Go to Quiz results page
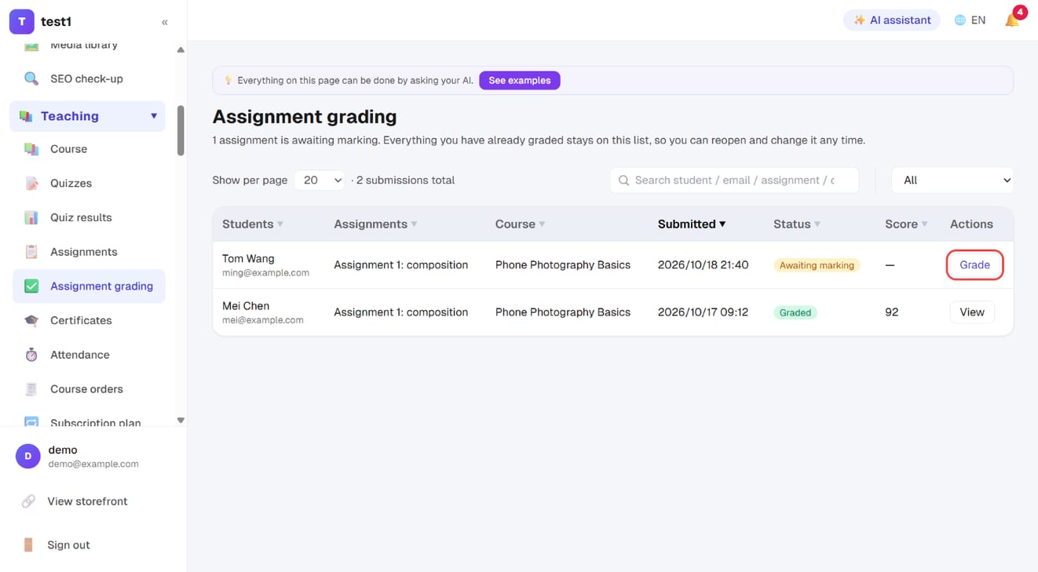Screen dimensions: 1038x572 click(x=89, y=217)
